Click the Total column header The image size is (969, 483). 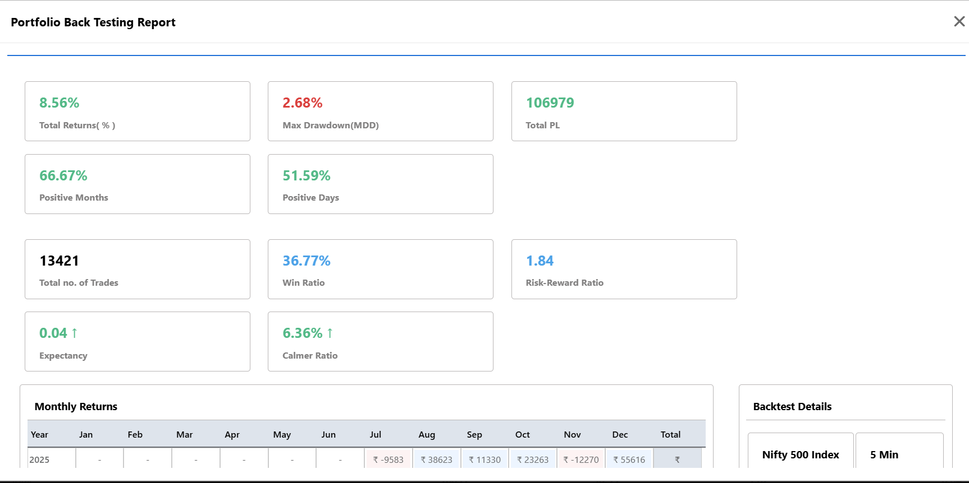pyautogui.click(x=670, y=434)
